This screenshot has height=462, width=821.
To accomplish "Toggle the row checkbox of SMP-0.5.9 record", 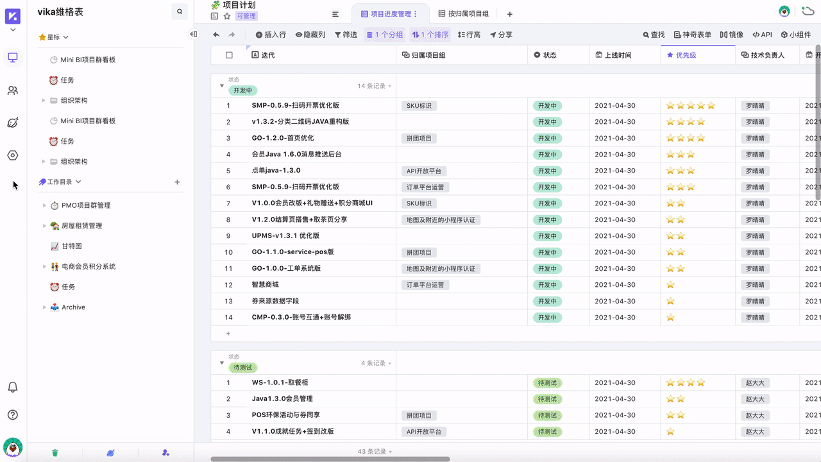I will click(x=228, y=105).
